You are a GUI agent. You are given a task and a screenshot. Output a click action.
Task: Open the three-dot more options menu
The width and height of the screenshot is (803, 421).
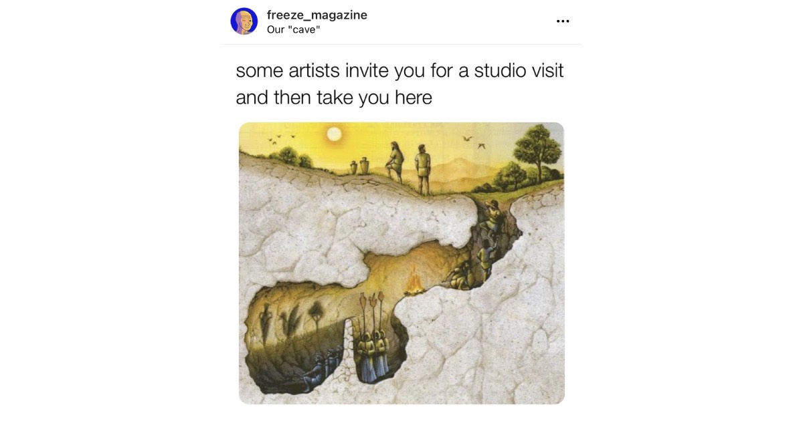[563, 21]
